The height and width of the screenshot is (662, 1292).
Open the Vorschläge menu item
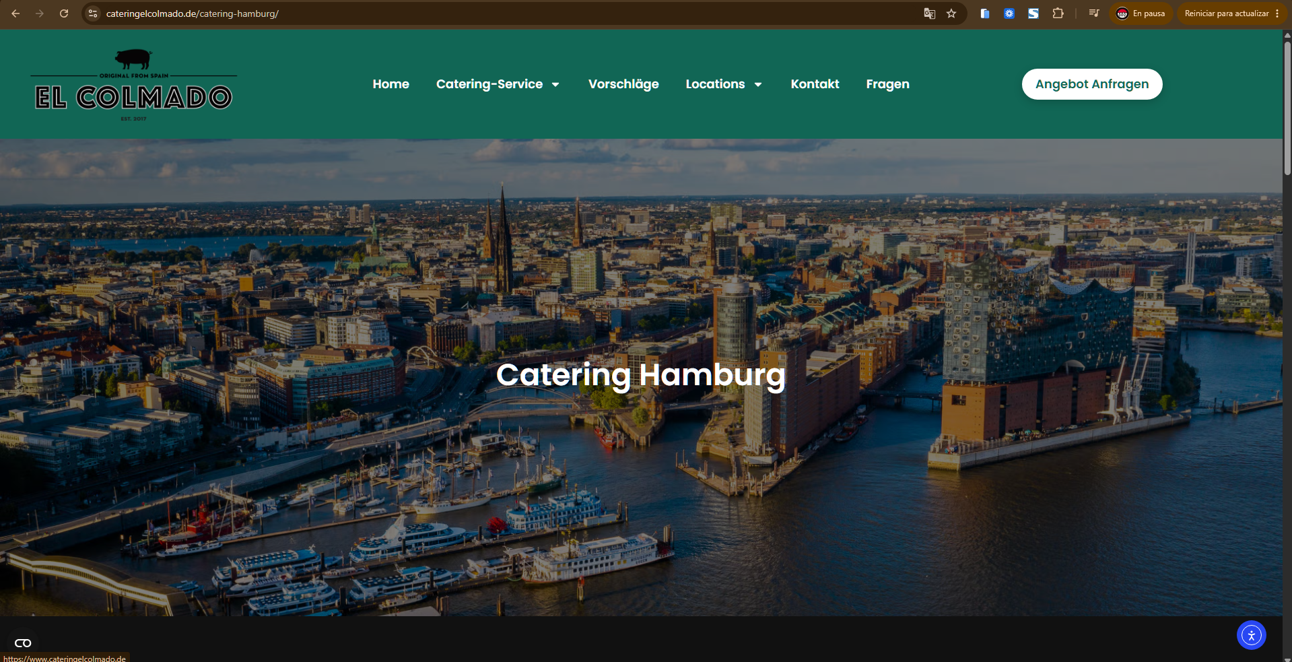(x=623, y=84)
